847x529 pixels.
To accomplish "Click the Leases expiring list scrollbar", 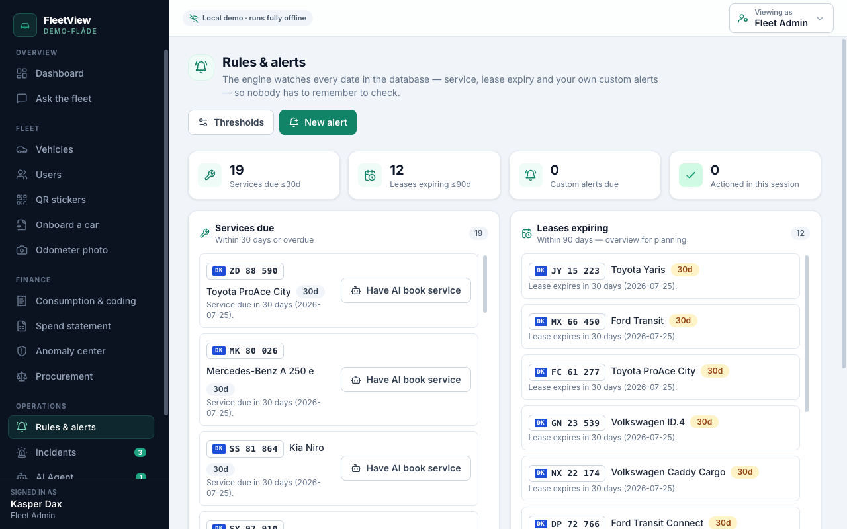I will 807,334.
